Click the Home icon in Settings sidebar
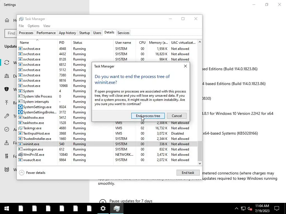The image size is (286, 214). coord(7,20)
